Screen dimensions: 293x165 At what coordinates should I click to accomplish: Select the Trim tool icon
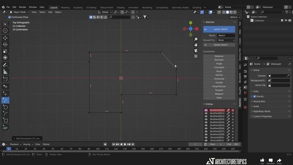(5, 127)
